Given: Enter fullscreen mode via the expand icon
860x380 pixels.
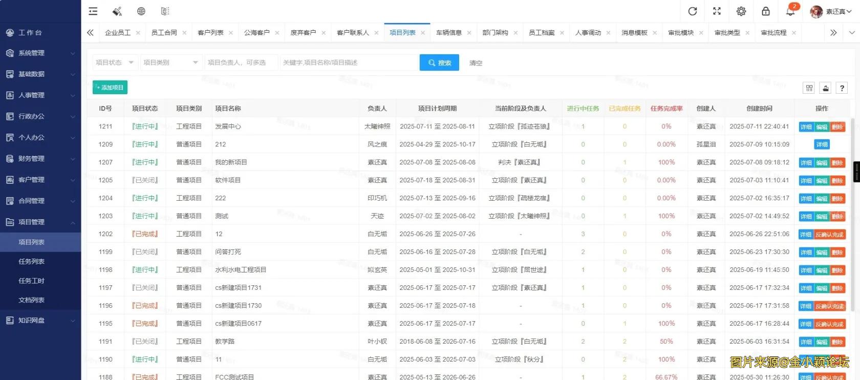Looking at the screenshot, I should 717,11.
